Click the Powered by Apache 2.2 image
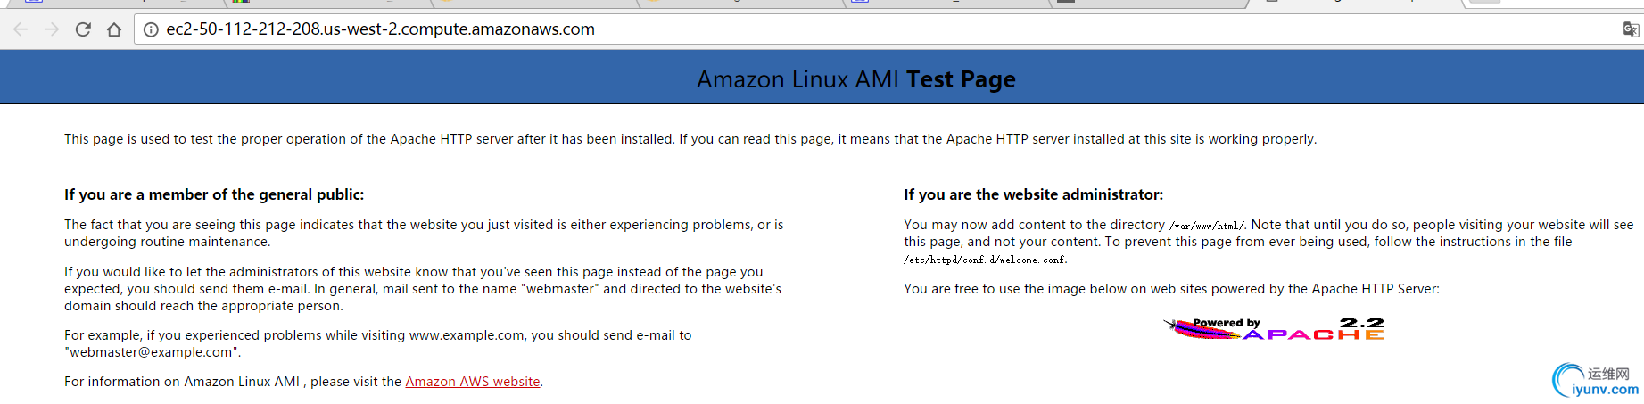This screenshot has width=1644, height=404. [1274, 329]
